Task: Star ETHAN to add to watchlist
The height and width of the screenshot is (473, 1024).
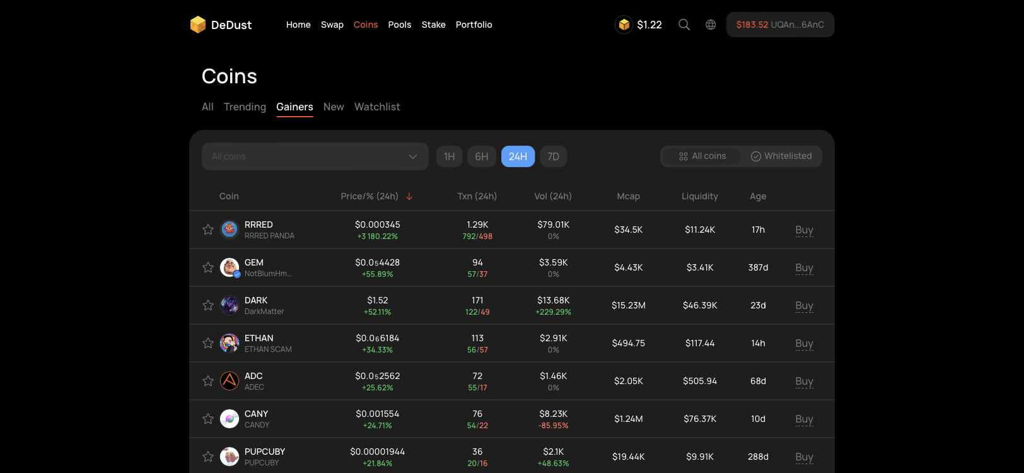Action: [x=208, y=343]
